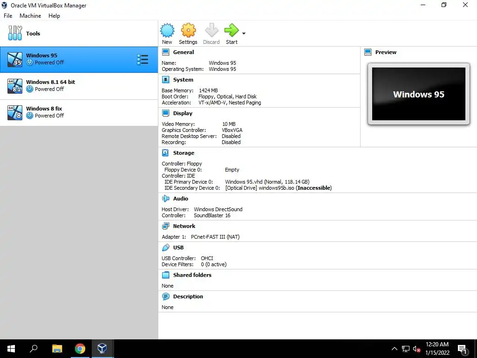Click the Windows DirectSound host driver value

218,209
